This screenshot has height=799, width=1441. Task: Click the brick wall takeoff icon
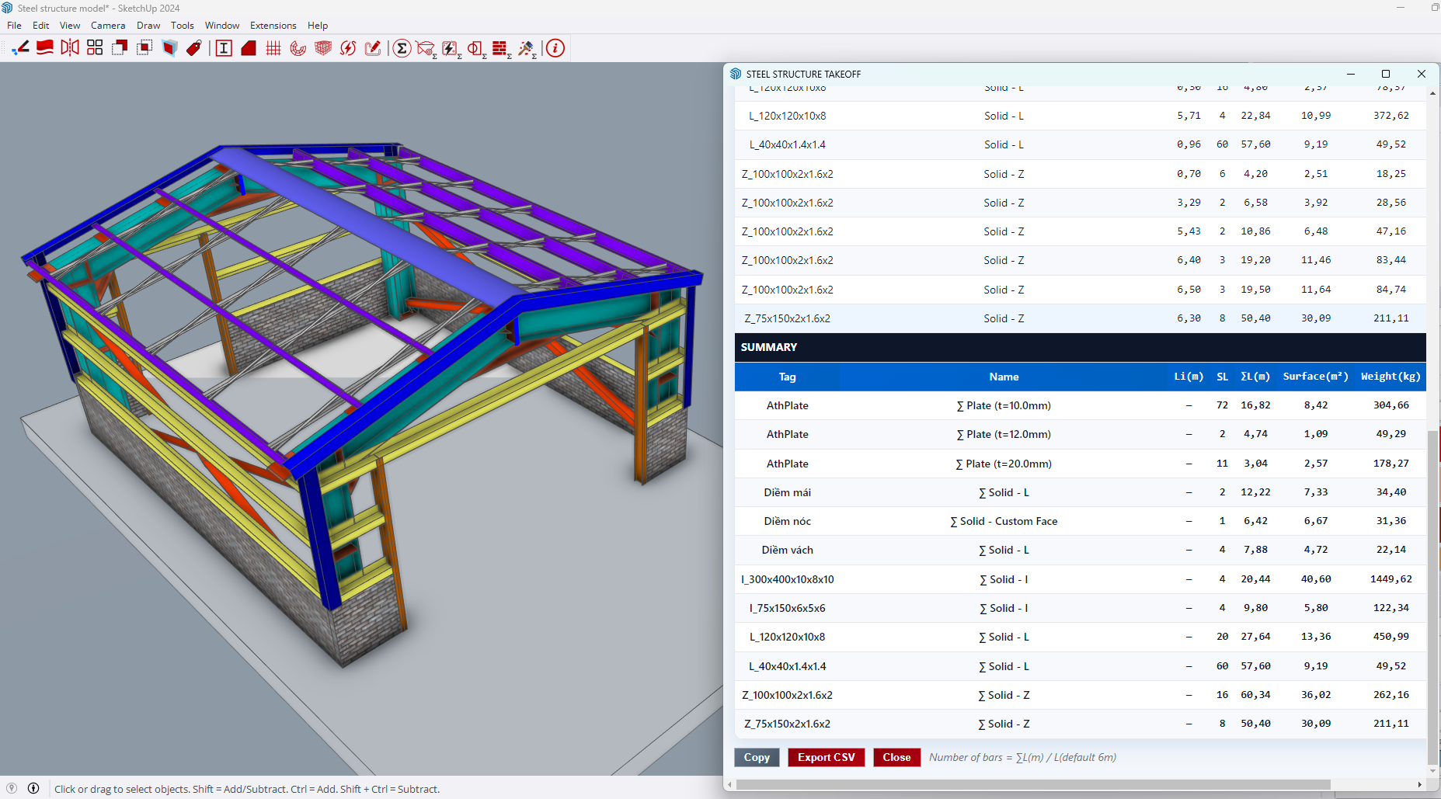(501, 49)
